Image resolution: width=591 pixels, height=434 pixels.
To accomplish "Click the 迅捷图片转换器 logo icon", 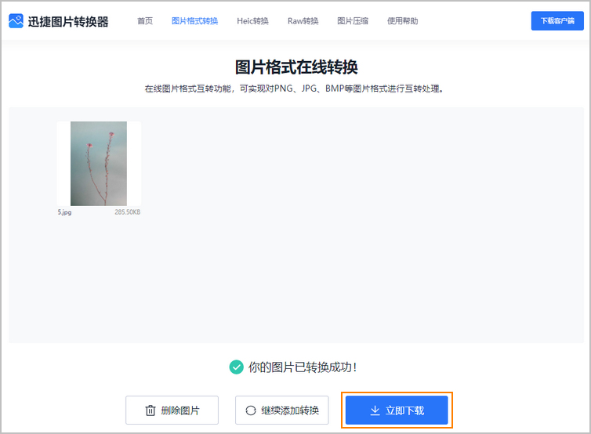I will pos(16,21).
